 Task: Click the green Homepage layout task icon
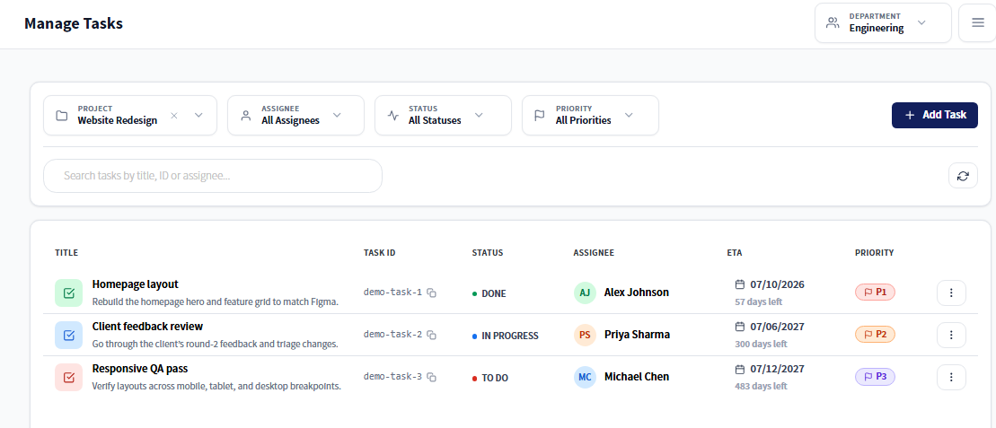pos(68,293)
